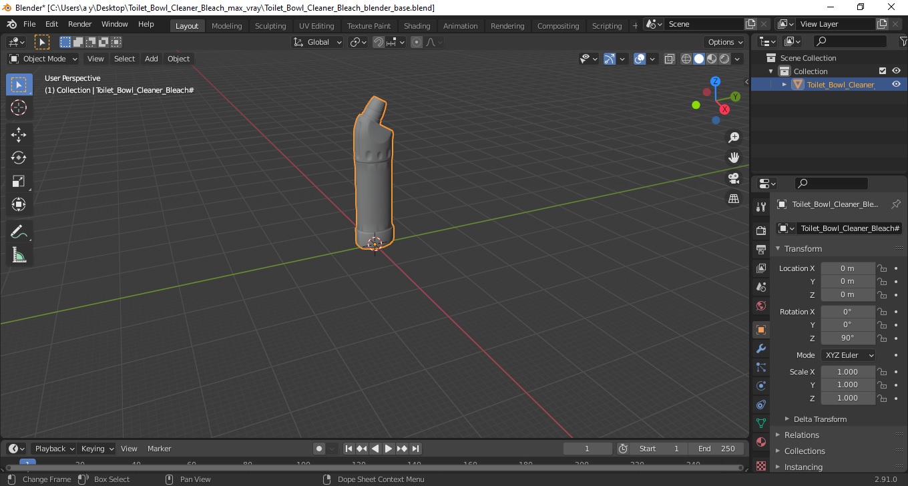908x486 pixels.
Task: Open the Object properties orange square tab
Action: click(x=760, y=330)
